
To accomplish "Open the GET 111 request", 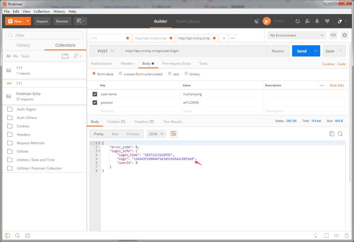I will [44, 83].
